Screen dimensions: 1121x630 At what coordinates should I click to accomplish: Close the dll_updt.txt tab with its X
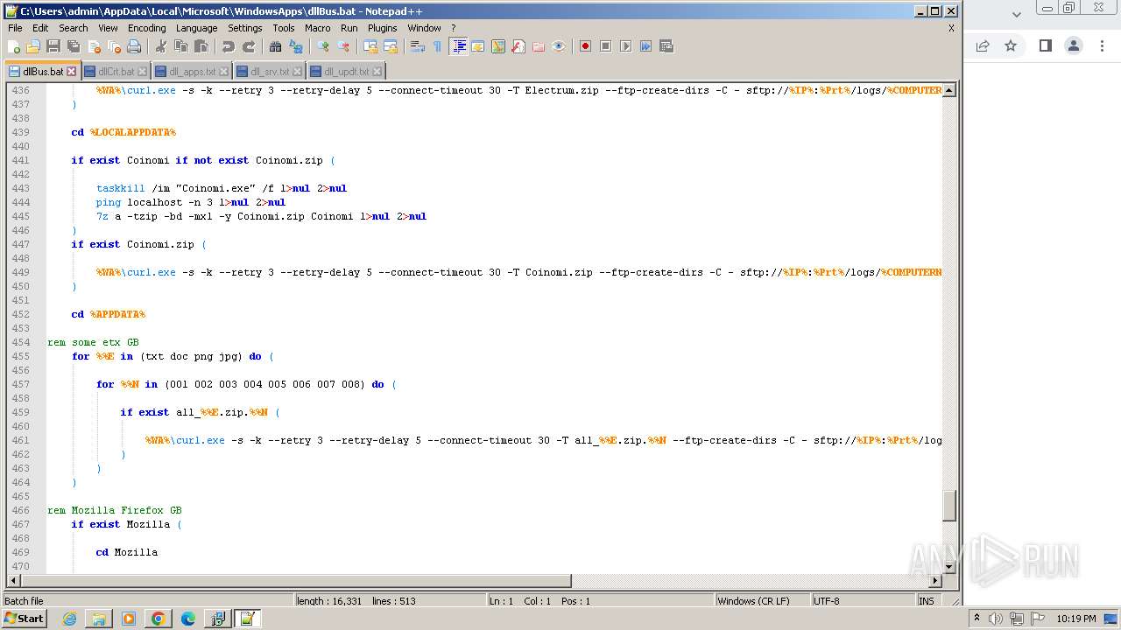pos(377,72)
